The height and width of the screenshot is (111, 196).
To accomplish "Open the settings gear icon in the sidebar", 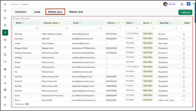I will [x=5, y=97].
